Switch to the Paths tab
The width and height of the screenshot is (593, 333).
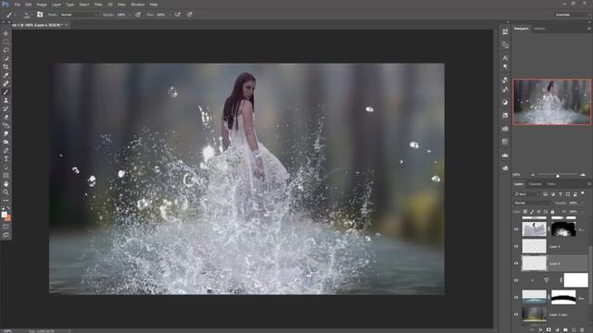[552, 184]
